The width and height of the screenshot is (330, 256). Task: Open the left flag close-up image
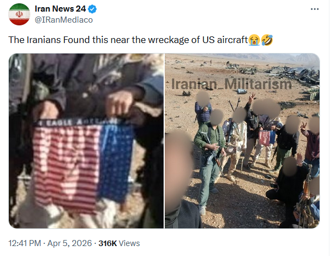(86, 141)
